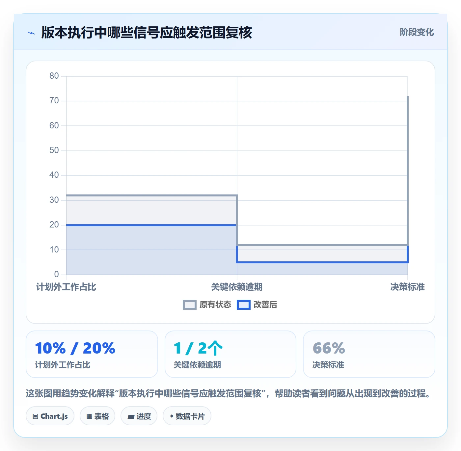The height and width of the screenshot is (451, 461).
Task: Click the 原有状态 legend label
Action: point(215,305)
